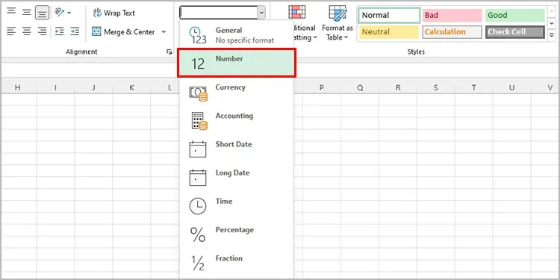This screenshot has width=560, height=280.
Task: Open Alignment settings dialog launcher
Action: click(169, 52)
